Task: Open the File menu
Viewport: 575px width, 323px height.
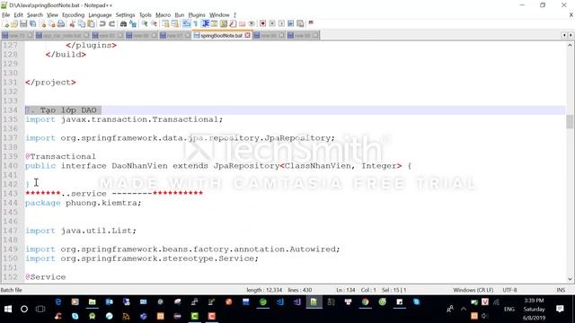Action: [x=6, y=15]
